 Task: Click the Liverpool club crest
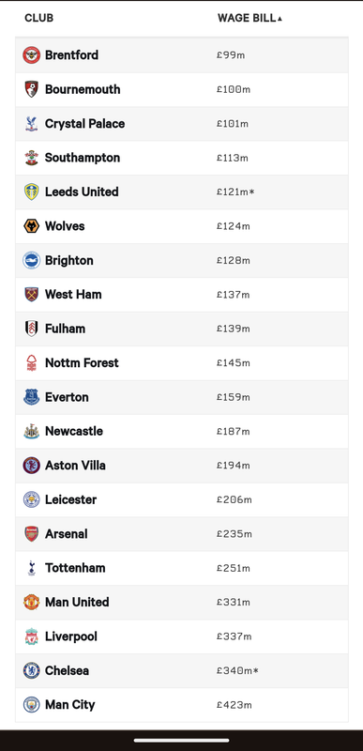[32, 636]
